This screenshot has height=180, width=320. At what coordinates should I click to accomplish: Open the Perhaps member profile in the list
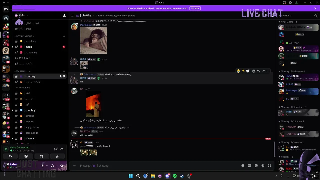(298, 91)
